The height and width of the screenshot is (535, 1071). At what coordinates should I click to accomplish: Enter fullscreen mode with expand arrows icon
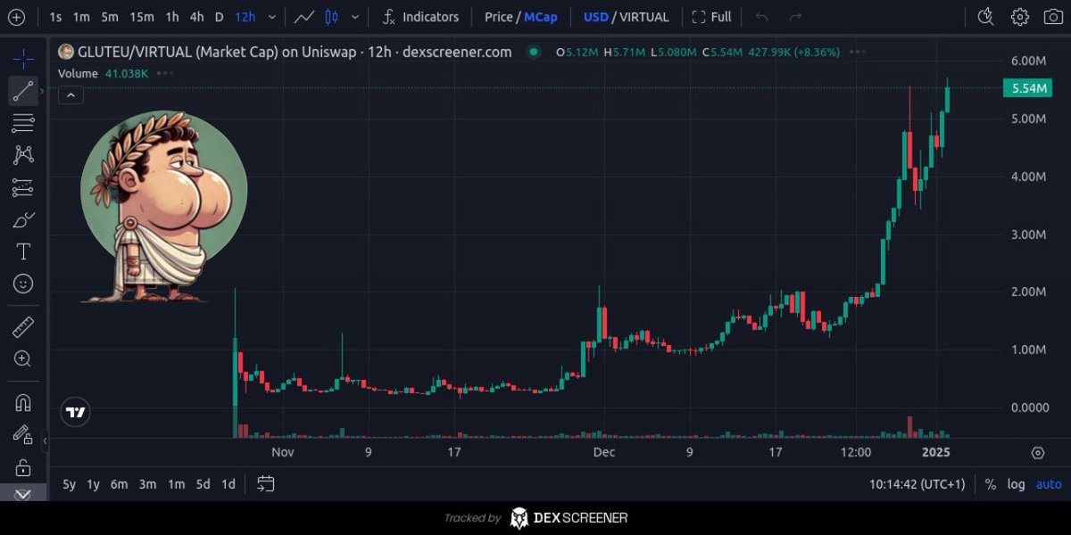click(x=699, y=17)
